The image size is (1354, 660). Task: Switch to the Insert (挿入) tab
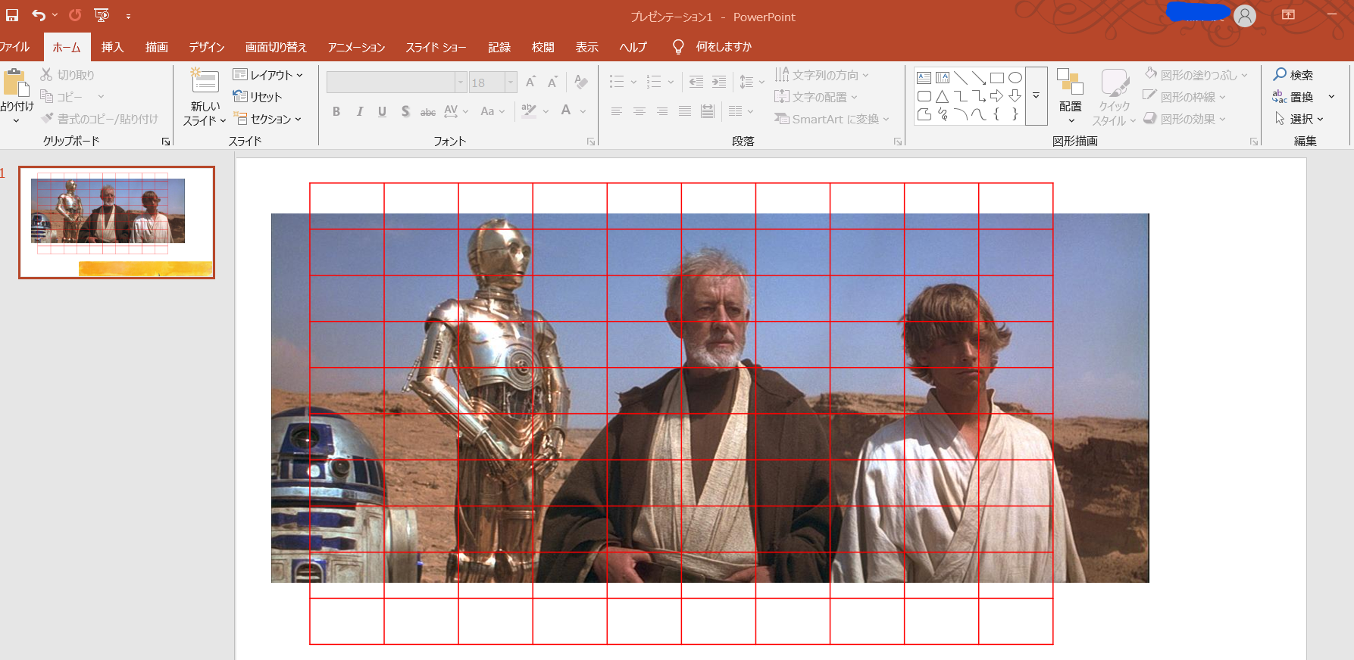click(x=112, y=47)
